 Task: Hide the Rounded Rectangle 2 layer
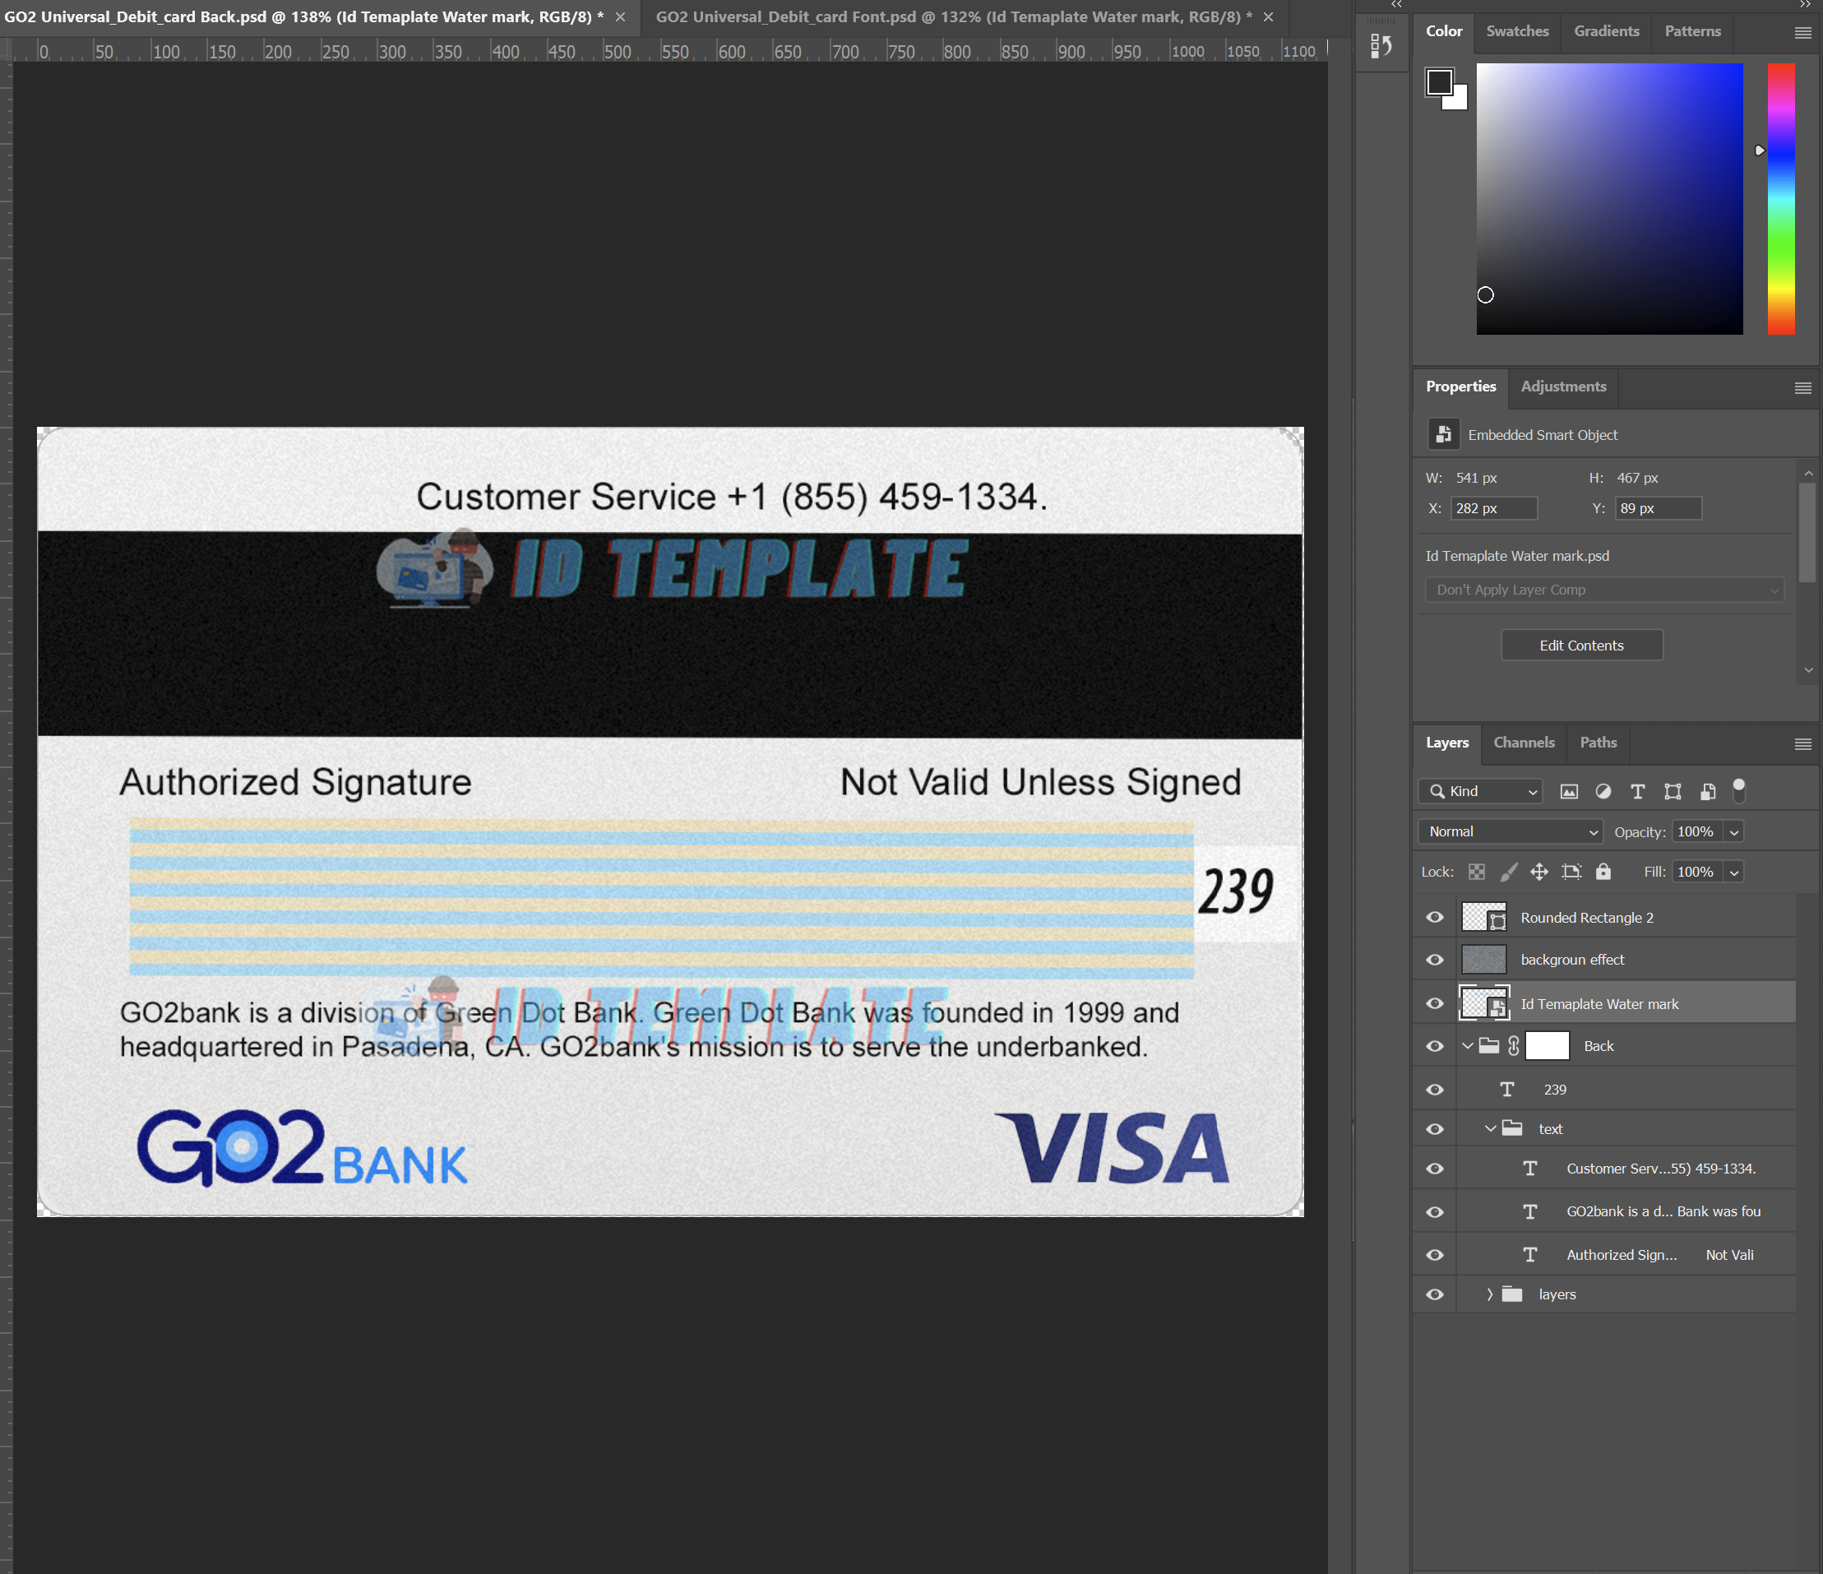[1435, 918]
